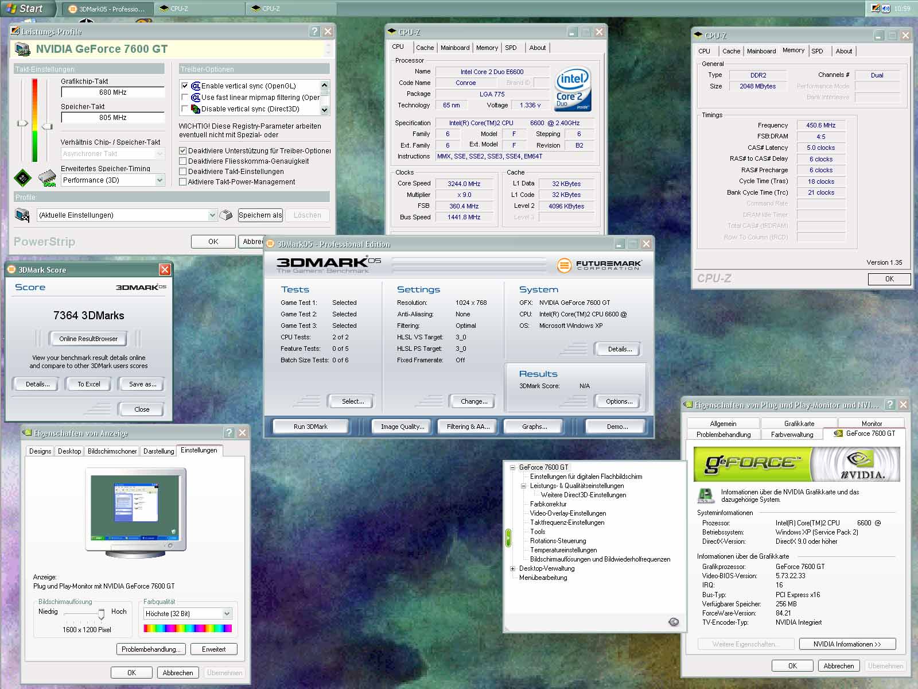Image resolution: width=918 pixels, height=689 pixels.
Task: Click the OpenGL icon beside Enable vertical sync
Action: (x=196, y=86)
